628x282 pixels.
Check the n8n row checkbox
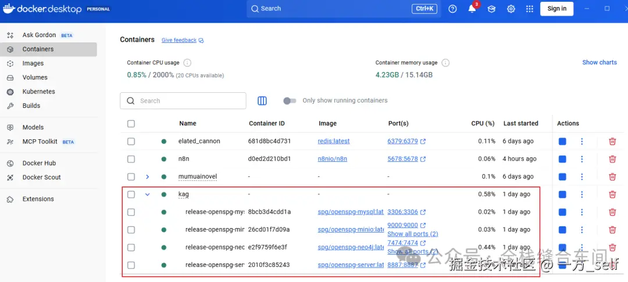click(x=131, y=159)
